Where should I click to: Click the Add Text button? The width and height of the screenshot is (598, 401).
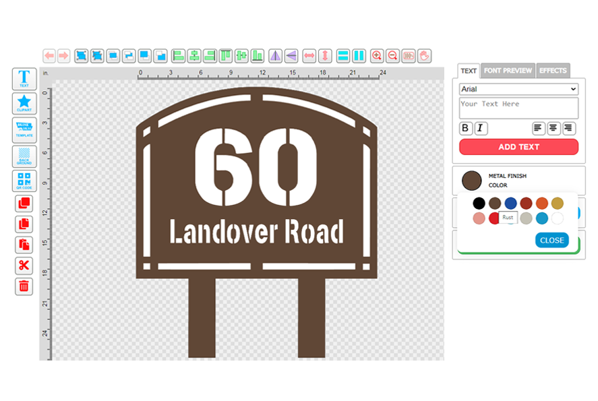tap(518, 147)
